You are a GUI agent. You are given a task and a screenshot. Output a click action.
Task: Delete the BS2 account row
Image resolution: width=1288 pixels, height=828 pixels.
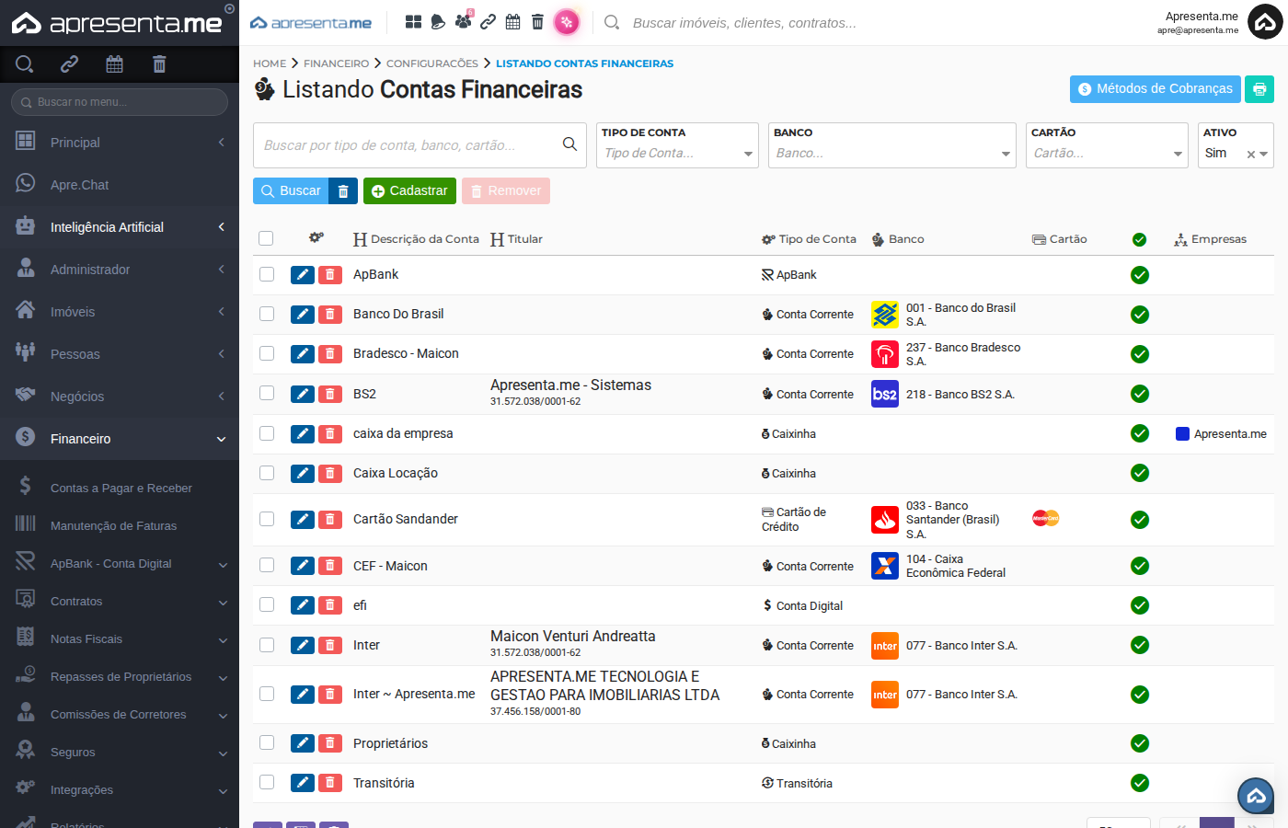coord(330,394)
